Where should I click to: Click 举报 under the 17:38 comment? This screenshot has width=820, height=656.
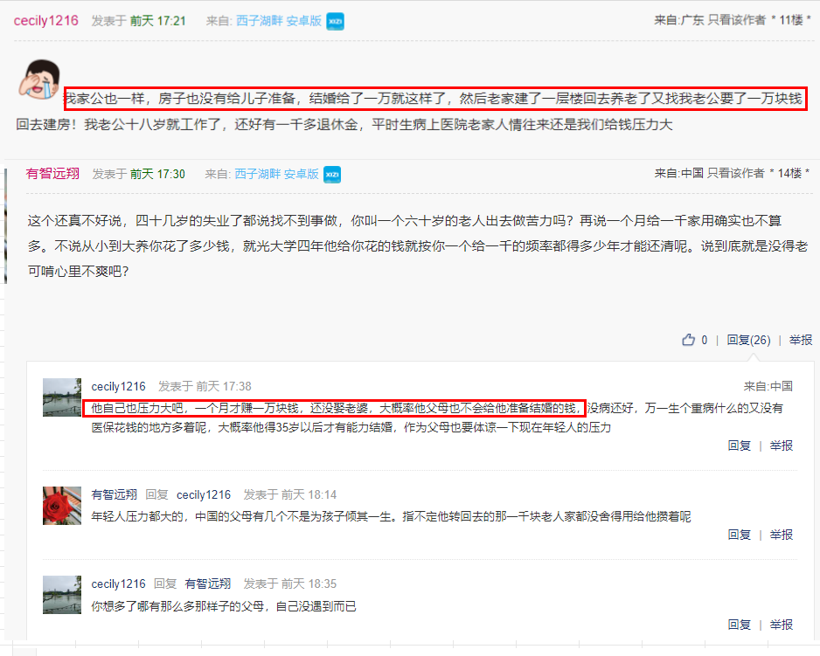(x=782, y=445)
